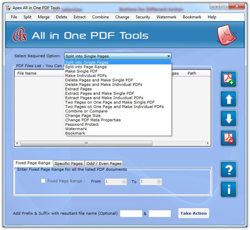The height and width of the screenshot is (230, 250).
Task: Open the Combine menu
Action: click(x=101, y=17)
